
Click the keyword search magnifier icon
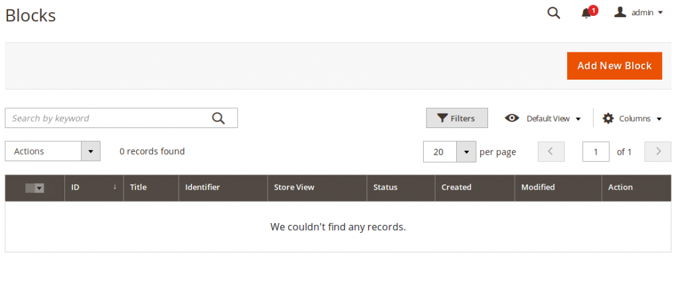pyautogui.click(x=218, y=118)
